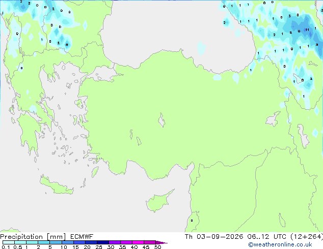Click the legend label "45"
This screenshot has width=323, height=249.
[146, 247]
